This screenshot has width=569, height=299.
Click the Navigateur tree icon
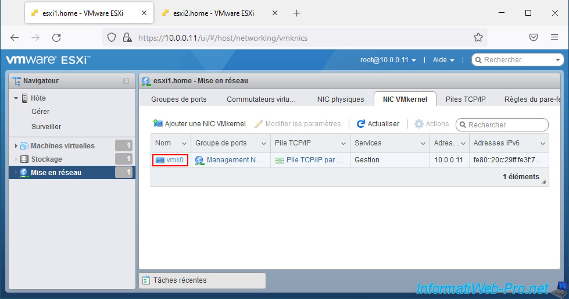point(16,81)
